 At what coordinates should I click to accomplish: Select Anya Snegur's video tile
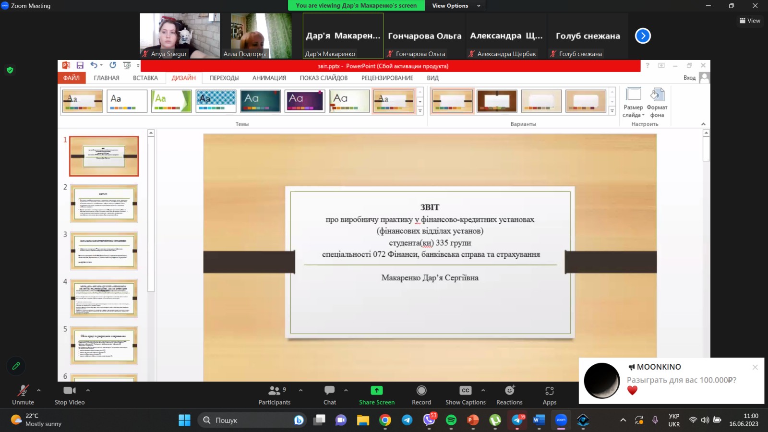(180, 36)
